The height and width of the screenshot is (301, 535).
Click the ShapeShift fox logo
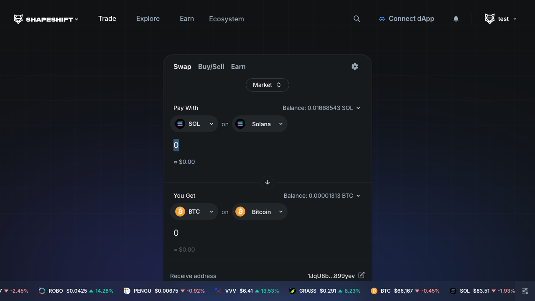coord(18,18)
